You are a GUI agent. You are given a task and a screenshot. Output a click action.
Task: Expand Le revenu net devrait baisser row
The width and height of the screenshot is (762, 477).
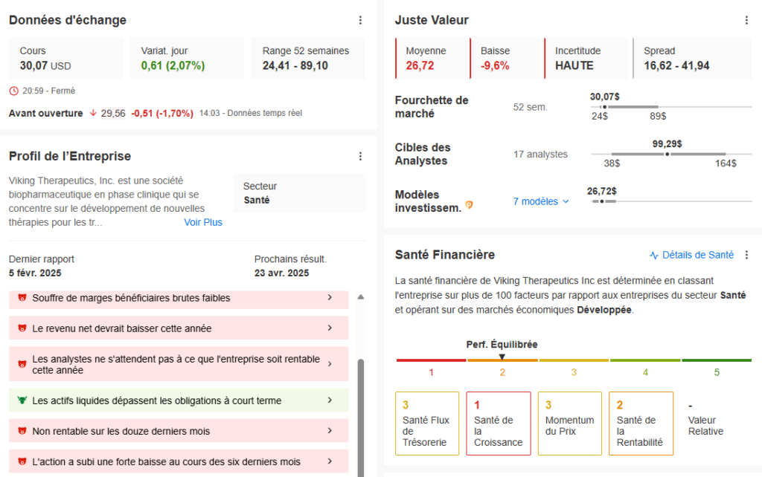330,328
